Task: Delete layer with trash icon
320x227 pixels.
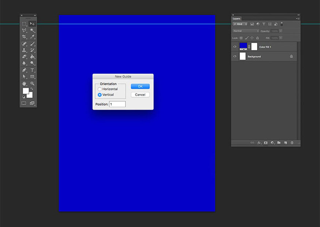Action: point(292,143)
